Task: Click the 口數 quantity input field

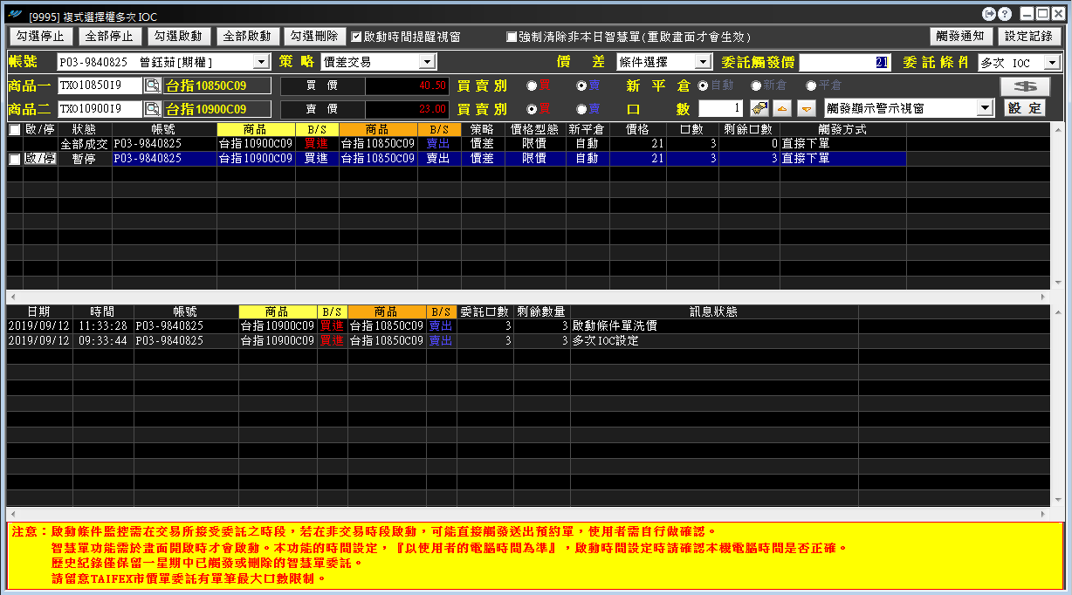Action: pos(721,108)
